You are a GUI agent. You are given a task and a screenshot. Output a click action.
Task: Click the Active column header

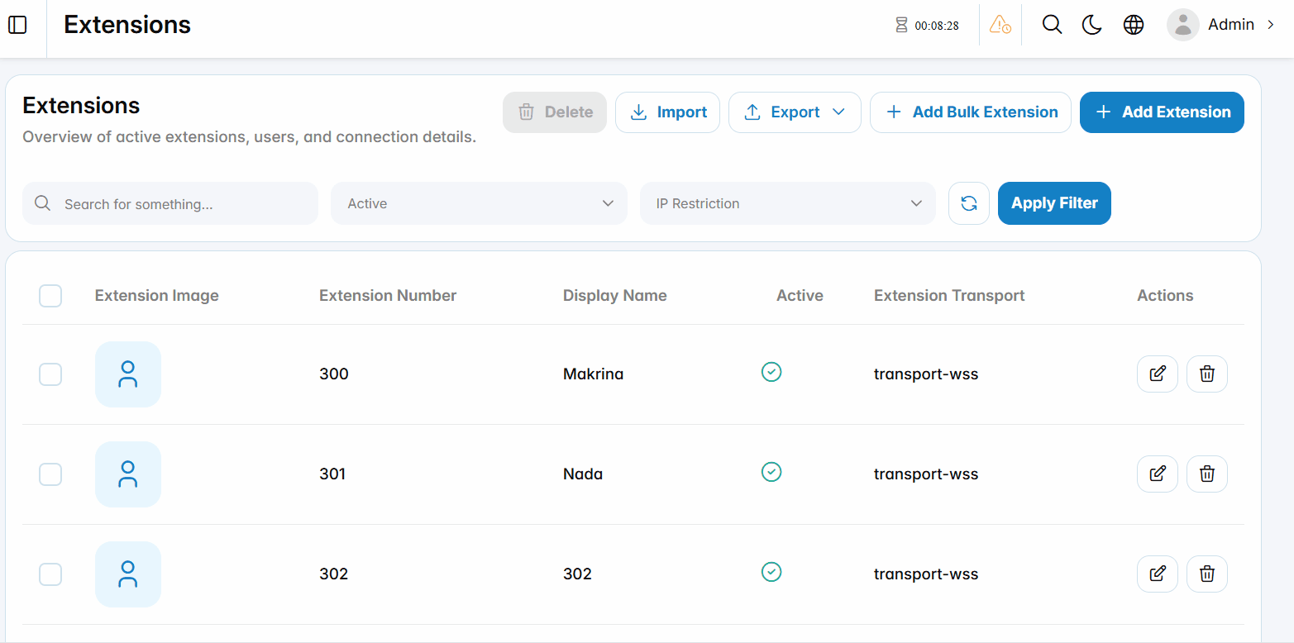(800, 296)
